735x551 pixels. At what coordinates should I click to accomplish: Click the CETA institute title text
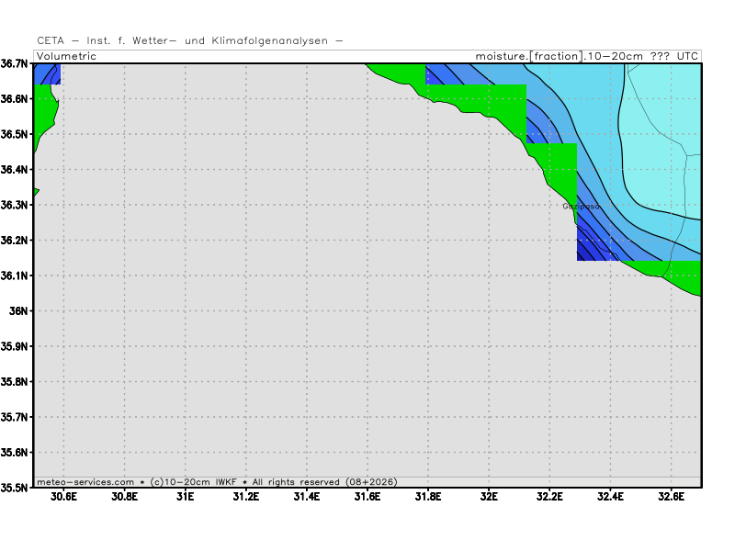tap(190, 40)
